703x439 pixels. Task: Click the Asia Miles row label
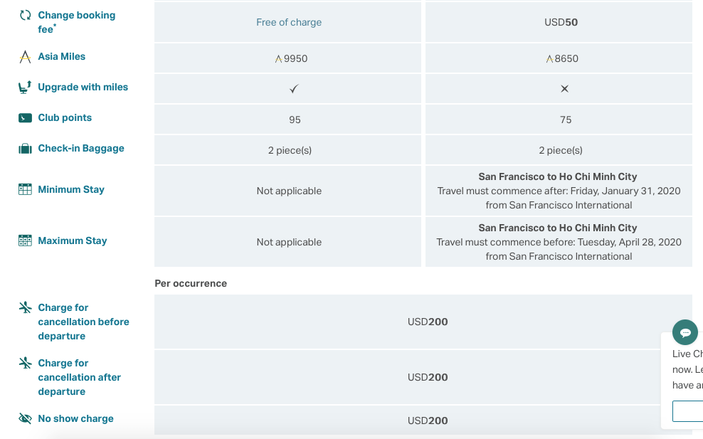tap(62, 57)
